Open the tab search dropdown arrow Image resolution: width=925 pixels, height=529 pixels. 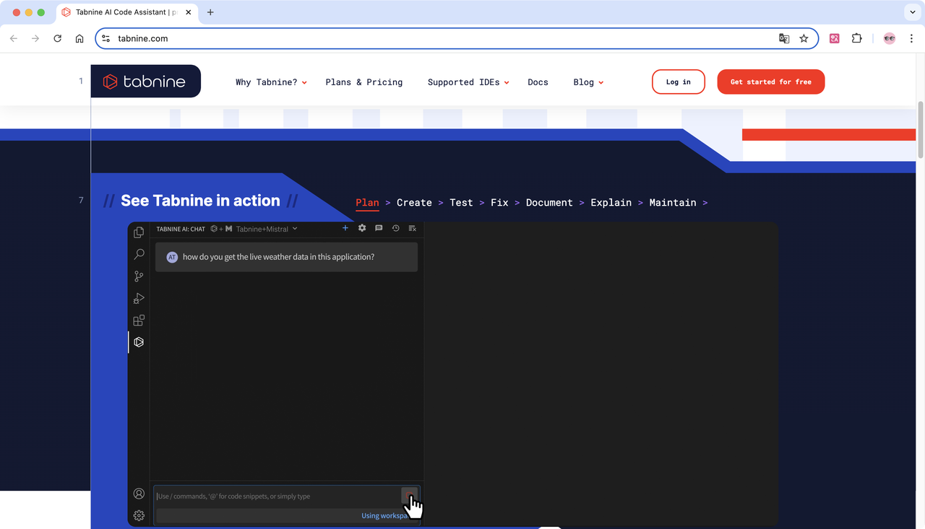click(x=913, y=12)
